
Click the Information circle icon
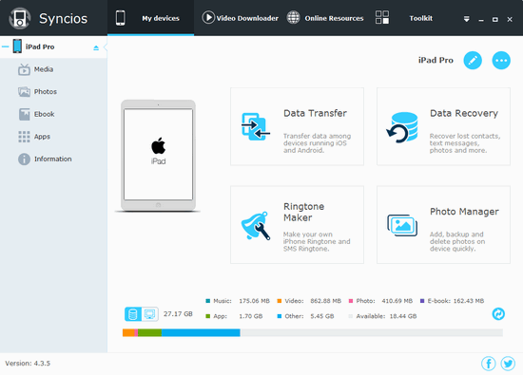point(24,159)
